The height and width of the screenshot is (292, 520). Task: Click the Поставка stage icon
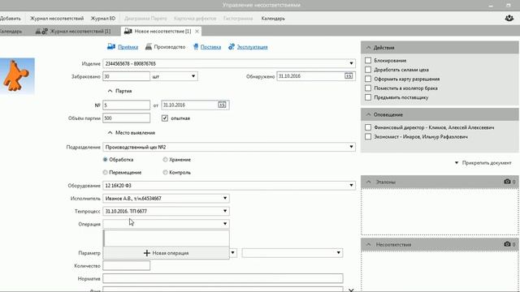tap(196, 47)
